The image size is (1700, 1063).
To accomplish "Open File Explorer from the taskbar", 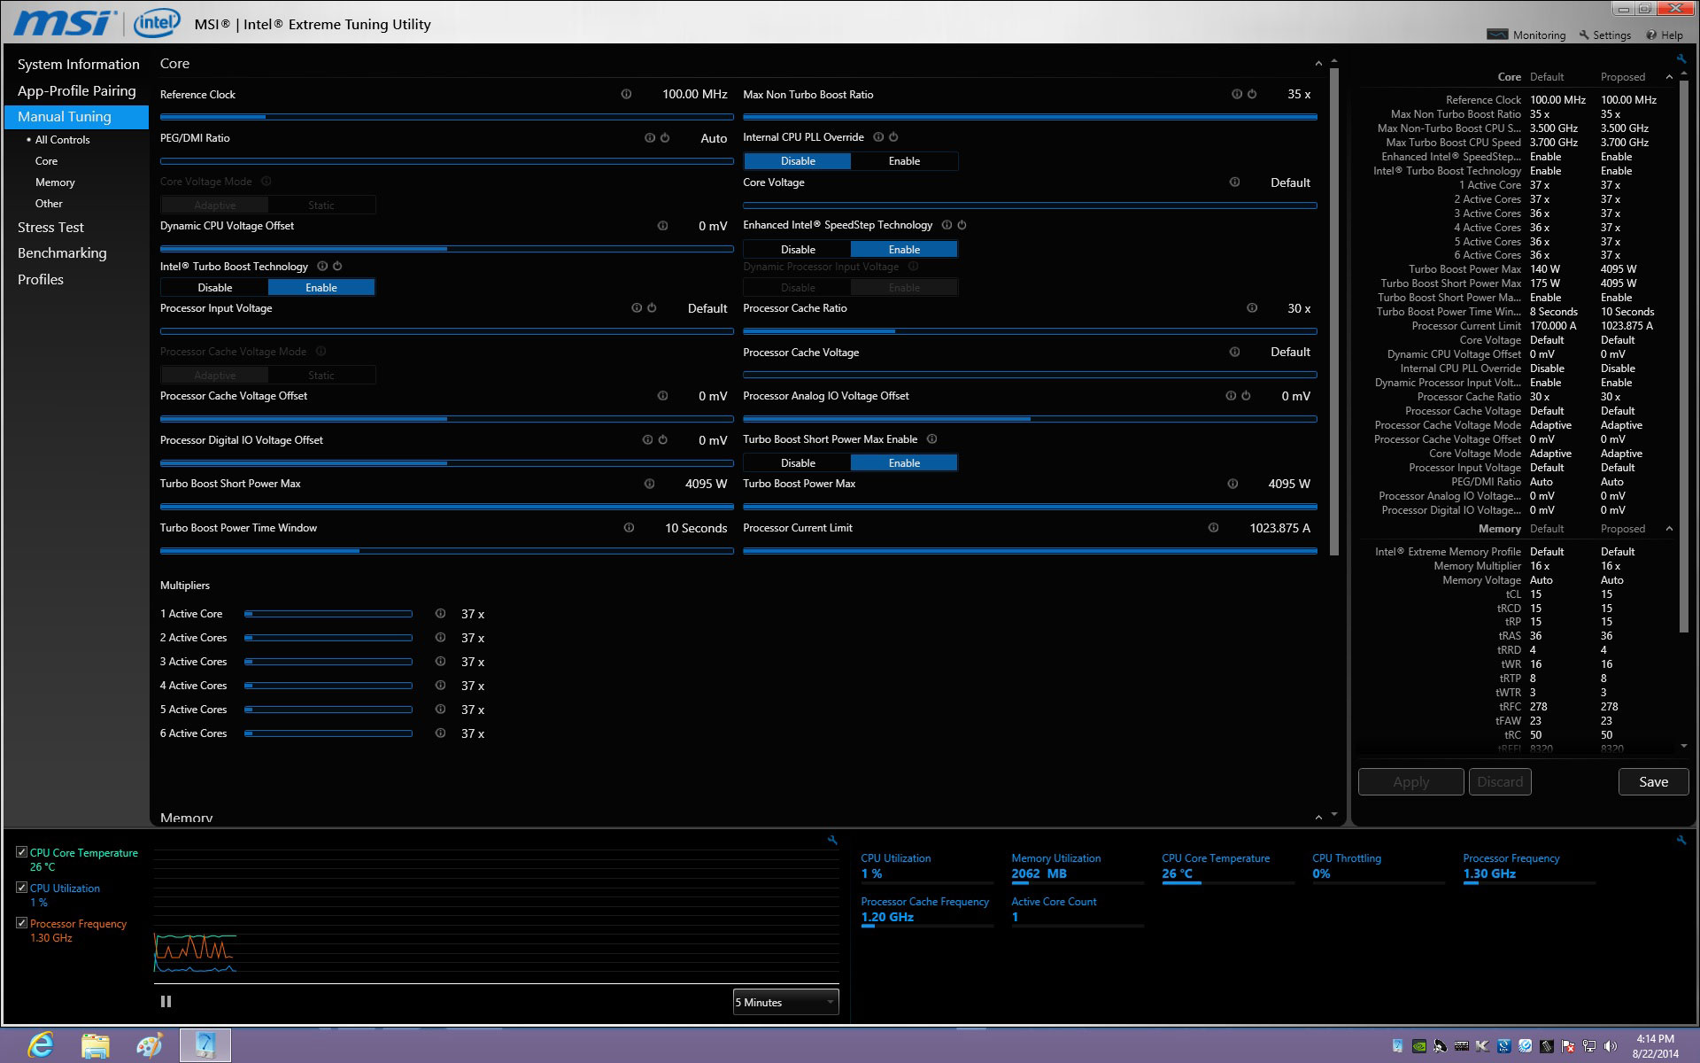I will click(96, 1045).
